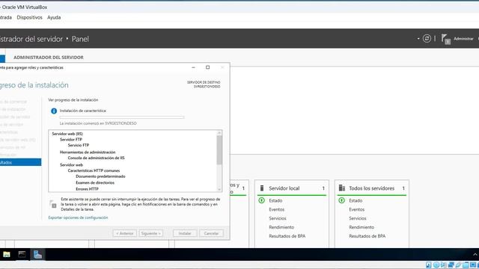Open Rendimiento under Todos los servidores

tap(361, 227)
